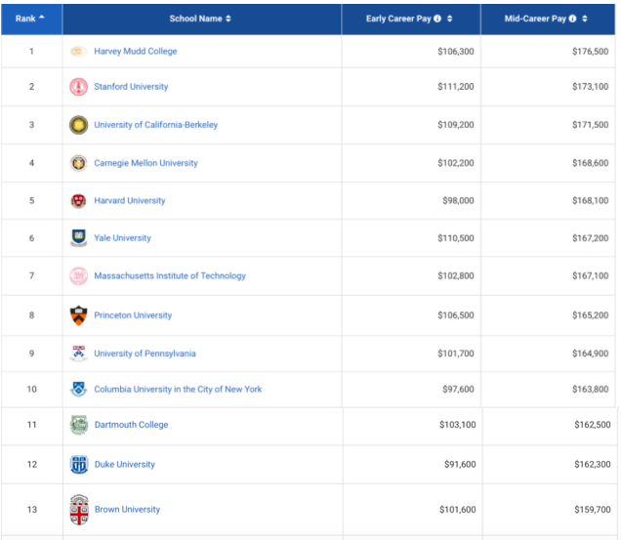The image size is (621, 540).
Task: Sort by Mid-Career Pay arrows
Action: (585, 19)
